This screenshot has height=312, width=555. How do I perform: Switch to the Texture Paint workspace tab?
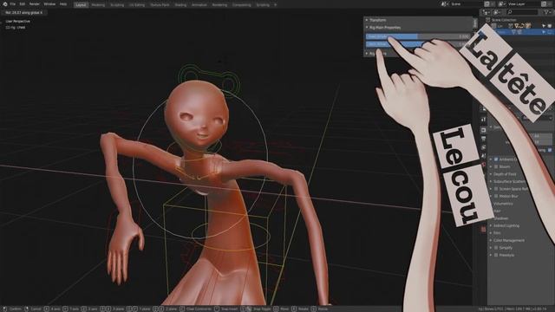[160, 5]
